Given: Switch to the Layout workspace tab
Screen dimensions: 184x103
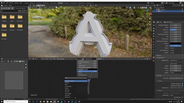Looking at the screenshot, I should pos(26,3).
